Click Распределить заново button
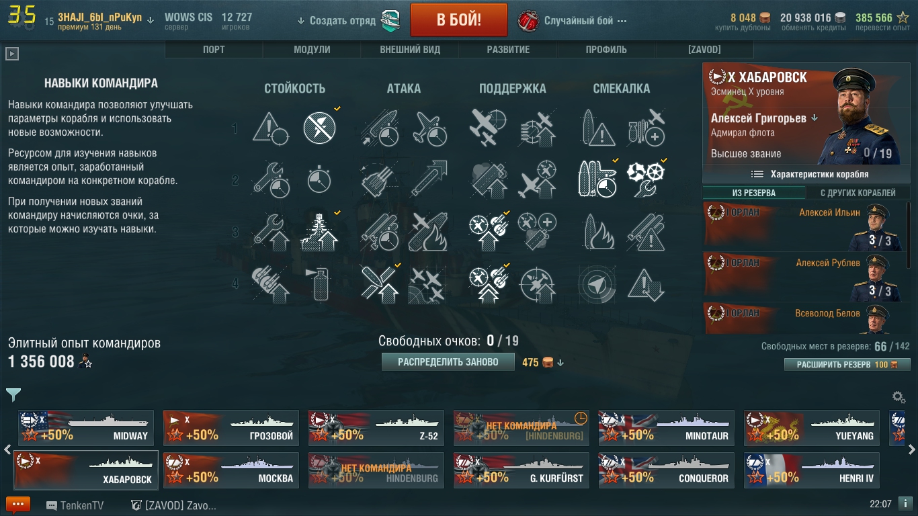Viewport: 918px width, 516px height. (x=448, y=362)
